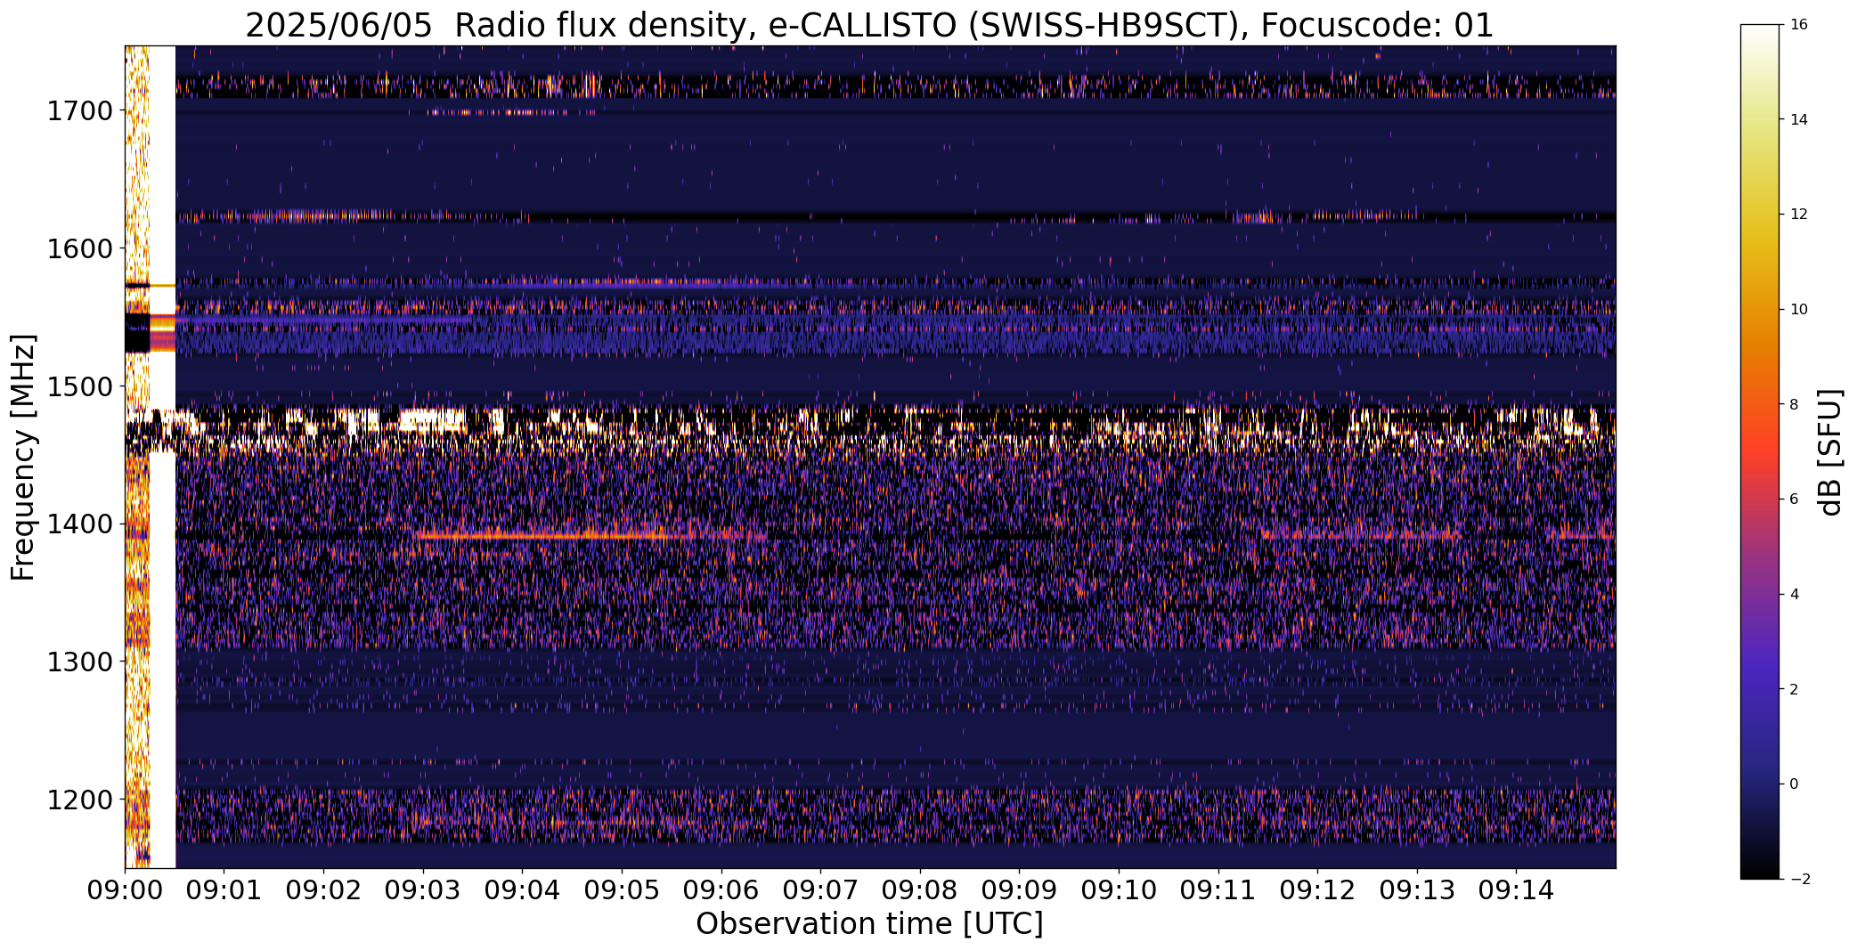Click the colorbar tick label 6
Image resolution: width=1857 pixels, height=950 pixels.
tap(1794, 499)
